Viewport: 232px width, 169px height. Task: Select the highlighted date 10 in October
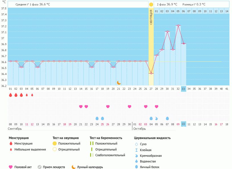[183, 124]
